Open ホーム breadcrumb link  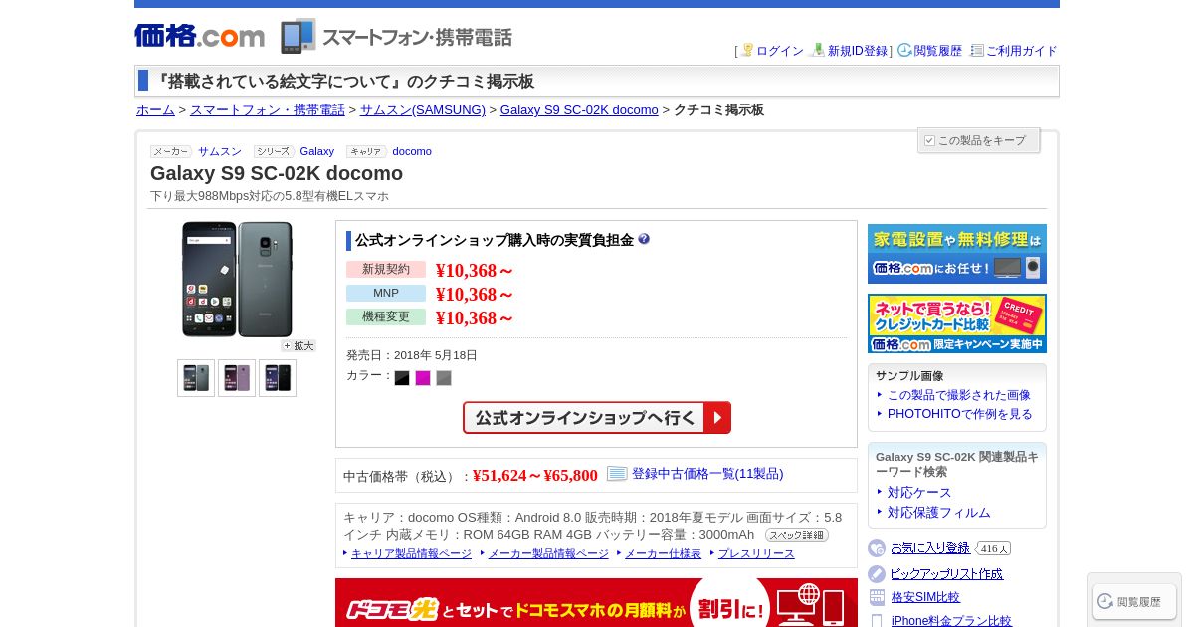[155, 110]
